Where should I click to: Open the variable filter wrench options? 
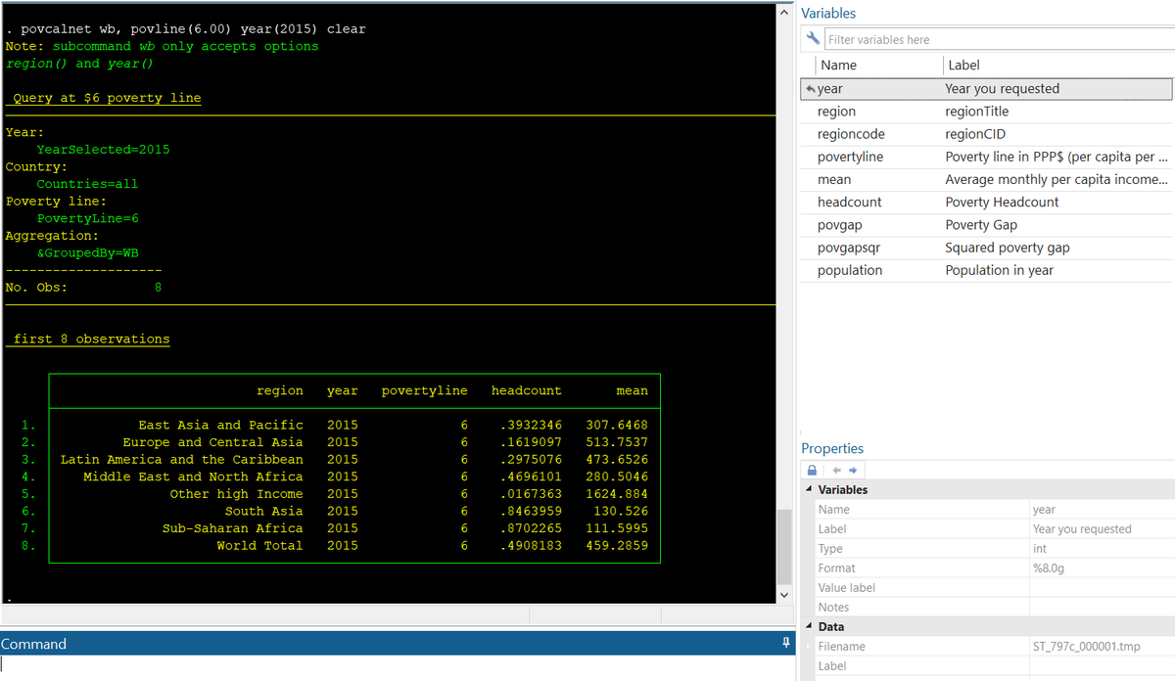coord(813,39)
